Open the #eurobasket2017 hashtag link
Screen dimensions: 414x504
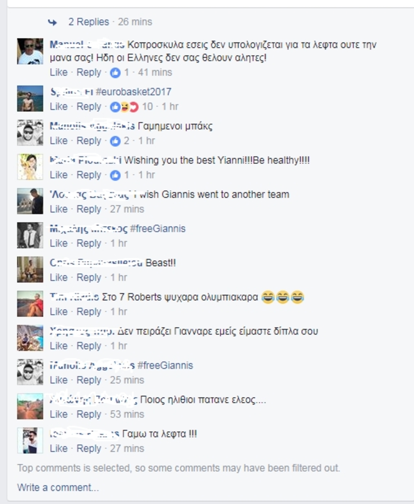[x=134, y=92]
